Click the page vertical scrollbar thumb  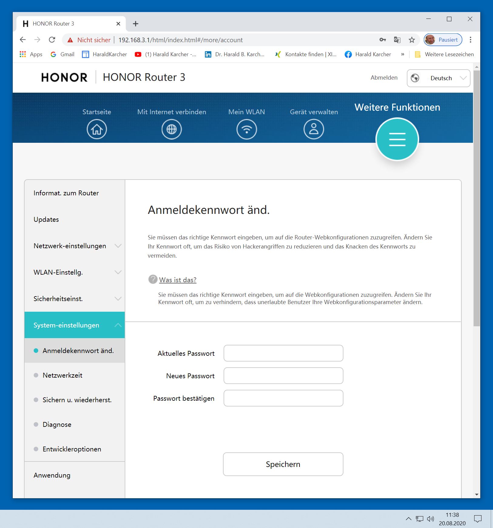pos(477,198)
